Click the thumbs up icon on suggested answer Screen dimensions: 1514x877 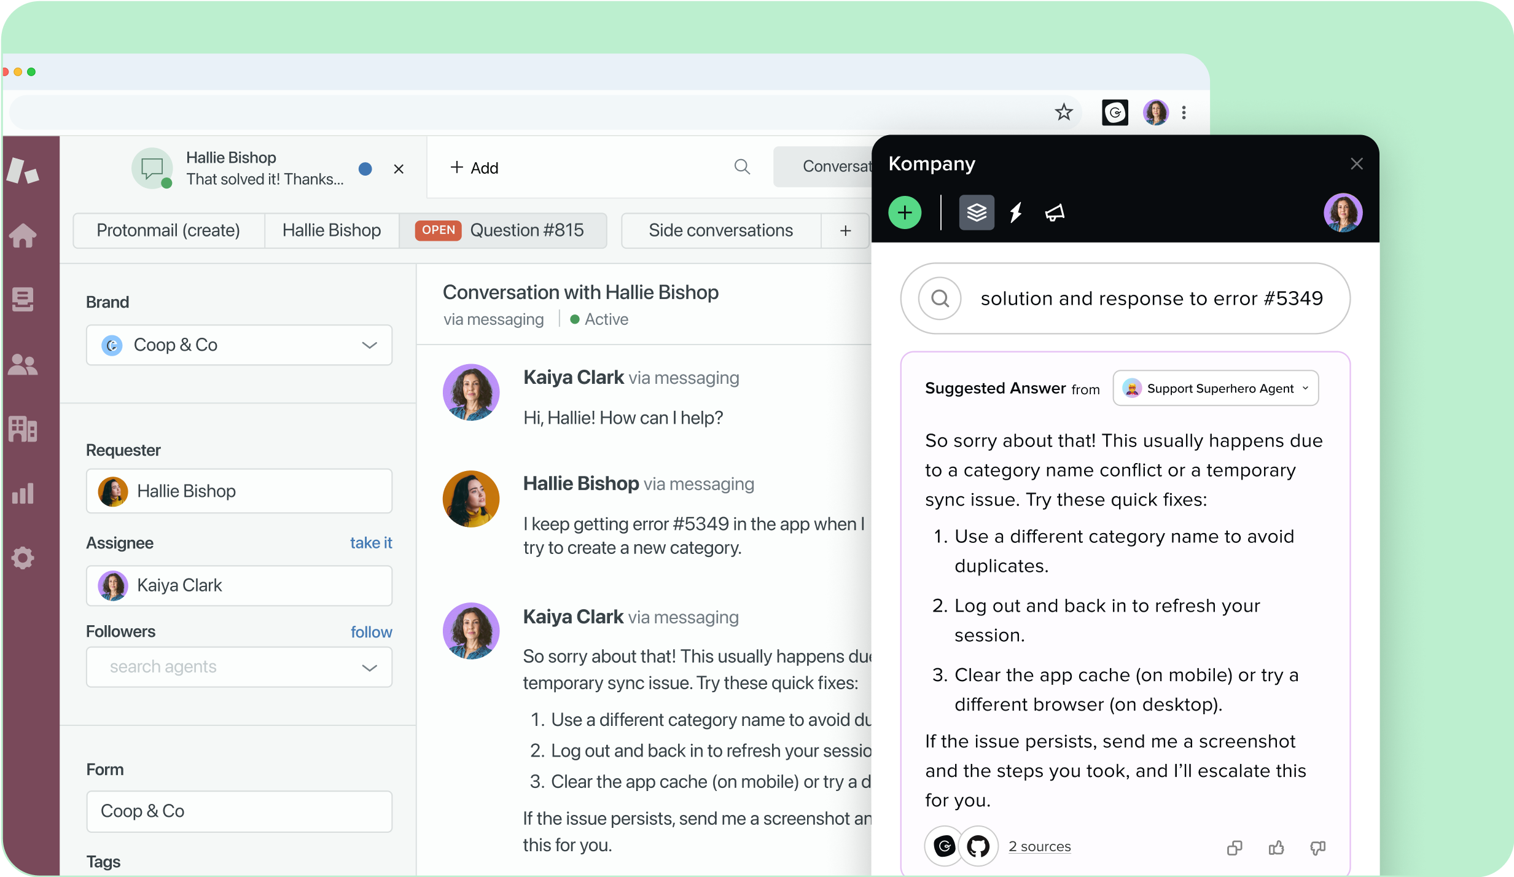point(1276,848)
